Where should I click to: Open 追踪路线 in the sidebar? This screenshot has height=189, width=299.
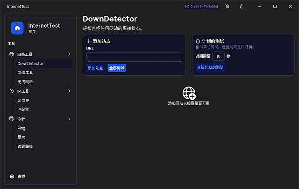[x=25, y=146]
